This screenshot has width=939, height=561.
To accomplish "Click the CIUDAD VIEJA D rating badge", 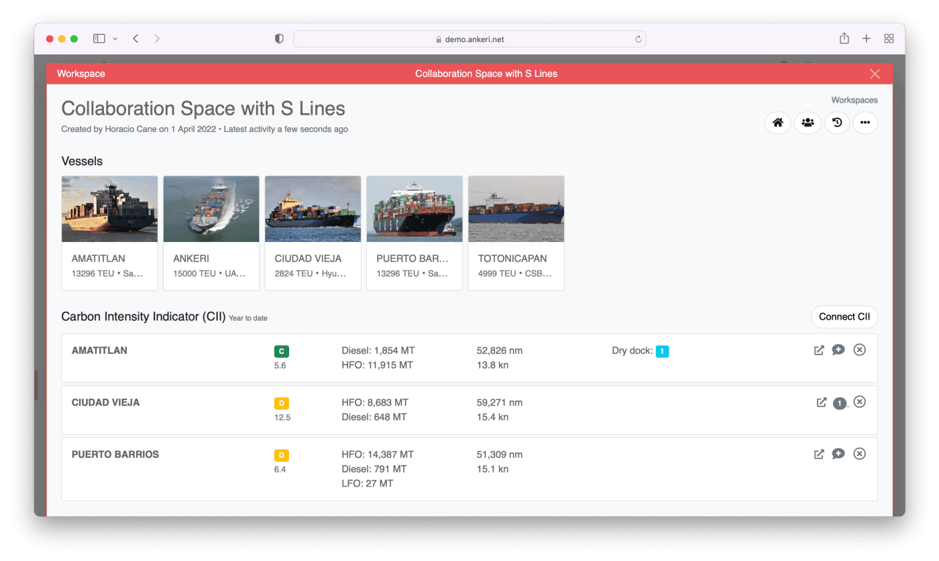I will (x=282, y=403).
